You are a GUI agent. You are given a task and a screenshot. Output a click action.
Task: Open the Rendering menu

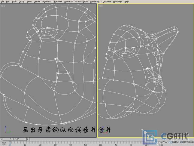coord(95,2)
